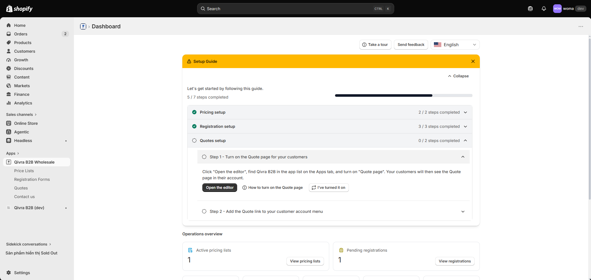591x280 pixels.
Task: Click View pricing lists button
Action: coord(305,261)
